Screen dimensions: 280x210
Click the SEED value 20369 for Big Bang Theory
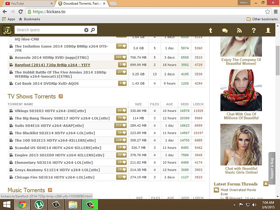(185, 118)
